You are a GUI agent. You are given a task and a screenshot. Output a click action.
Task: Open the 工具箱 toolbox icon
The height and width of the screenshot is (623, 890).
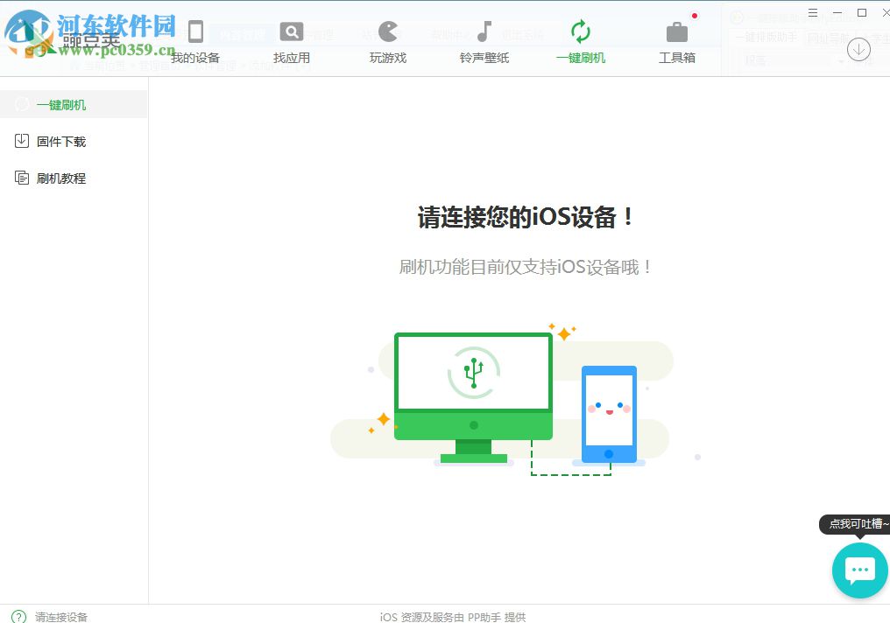click(x=677, y=39)
